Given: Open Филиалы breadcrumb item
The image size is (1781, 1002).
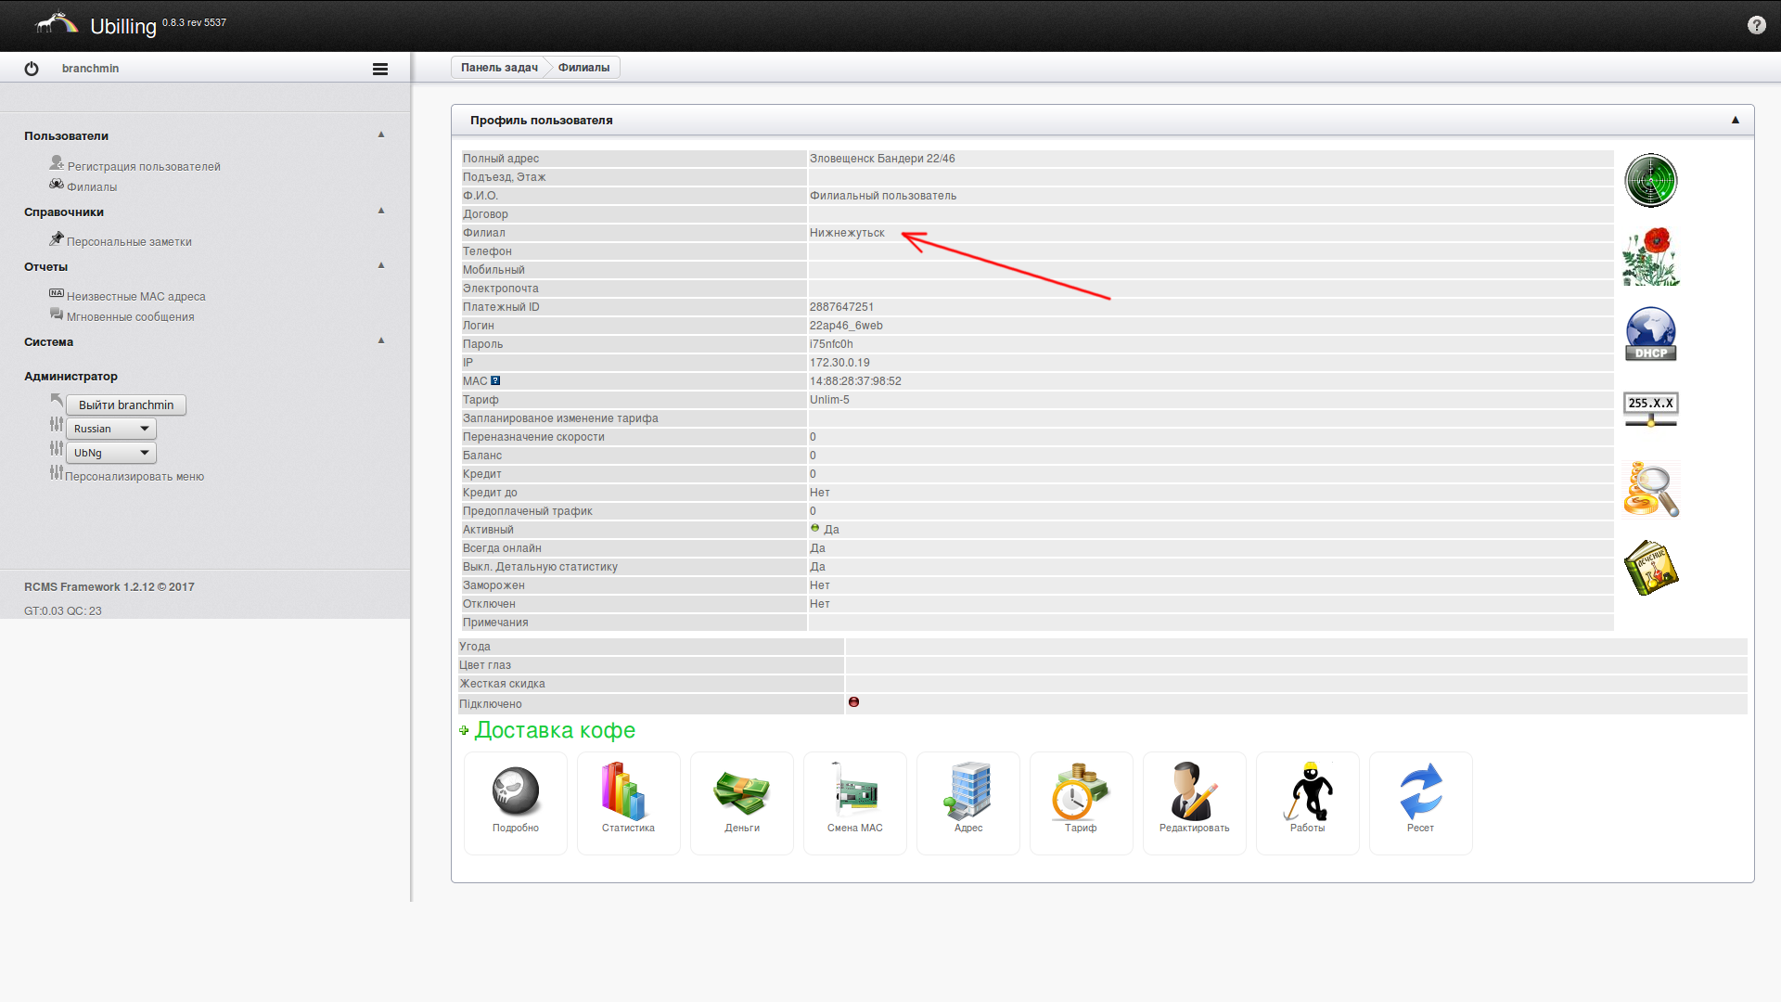Looking at the screenshot, I should [x=583, y=68].
